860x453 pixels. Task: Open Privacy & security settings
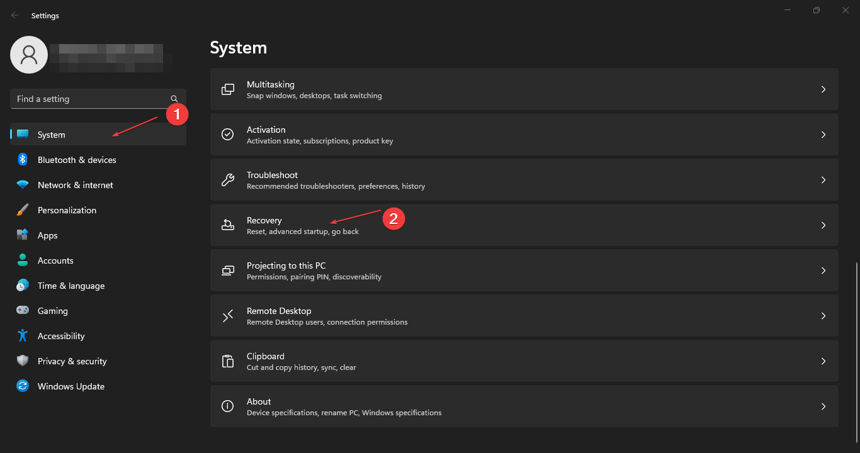[x=98, y=361]
